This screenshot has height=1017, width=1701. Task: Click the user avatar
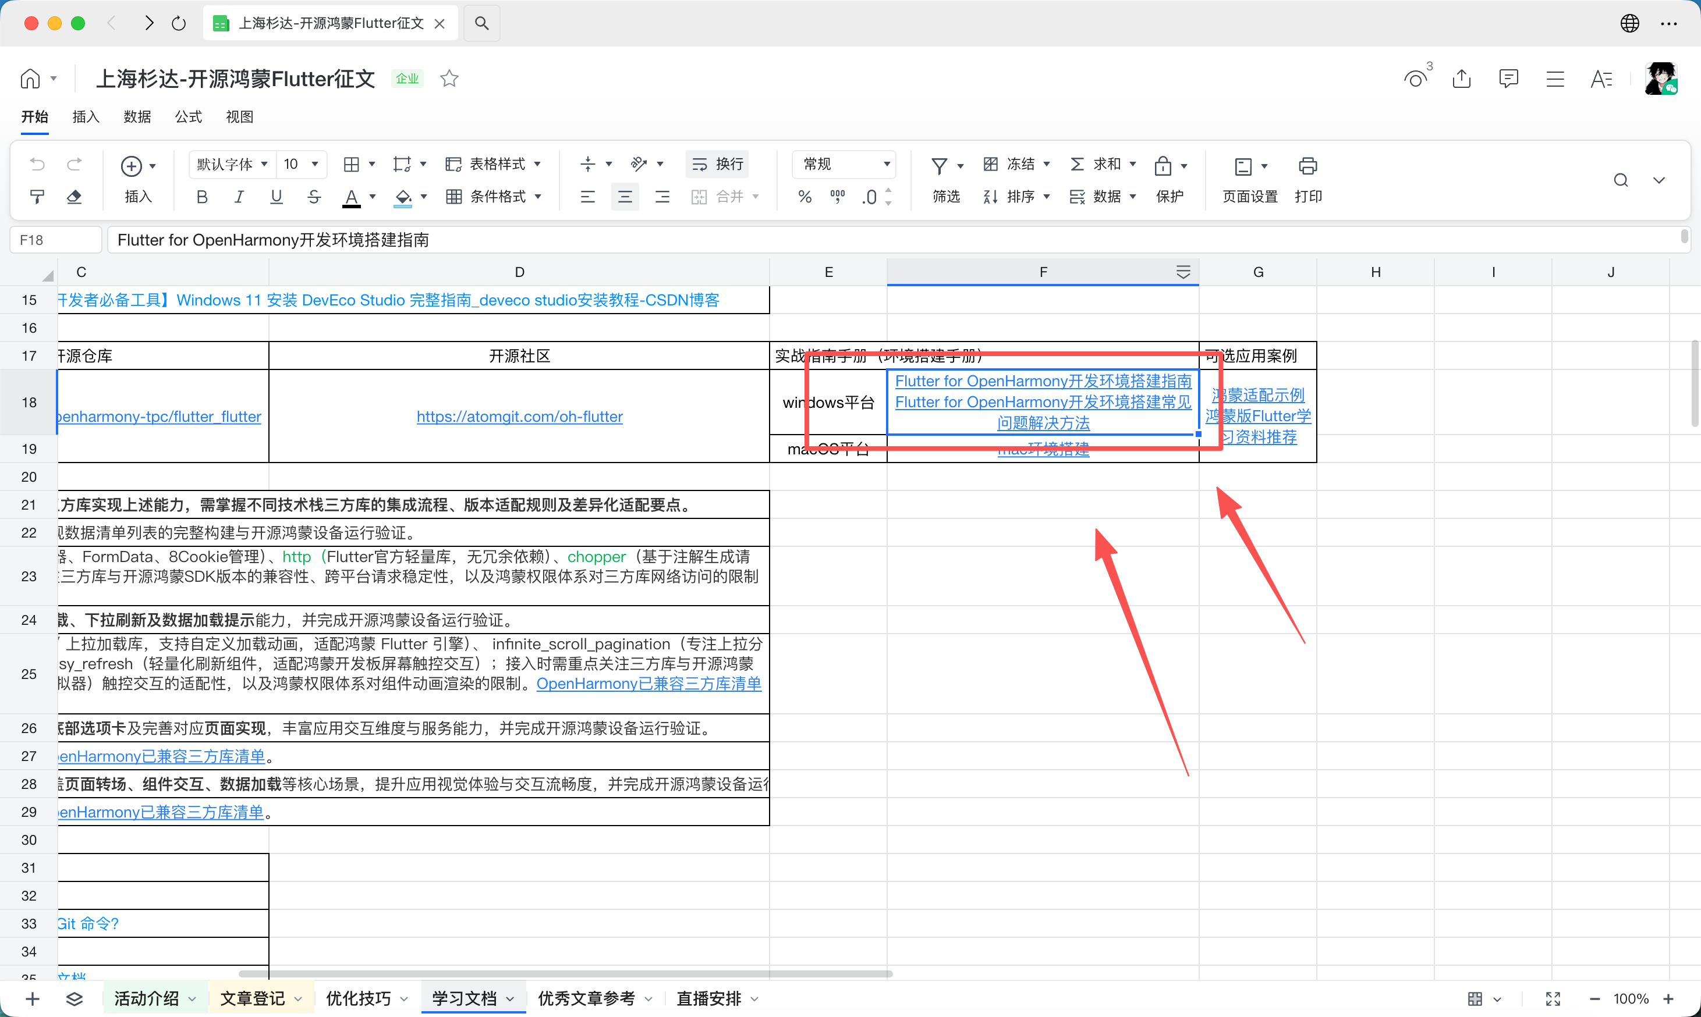[1661, 79]
